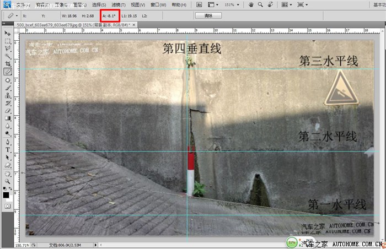
Task: Click the length readout L1: 19.15
Action: click(x=129, y=16)
